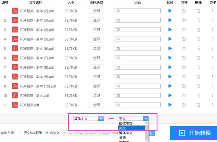Open folder for PDF翻译 - 副本 (3).pdf
The width and height of the screenshot is (217, 142).
point(184,20)
